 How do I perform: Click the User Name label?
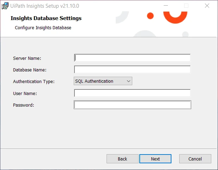coord(25,94)
